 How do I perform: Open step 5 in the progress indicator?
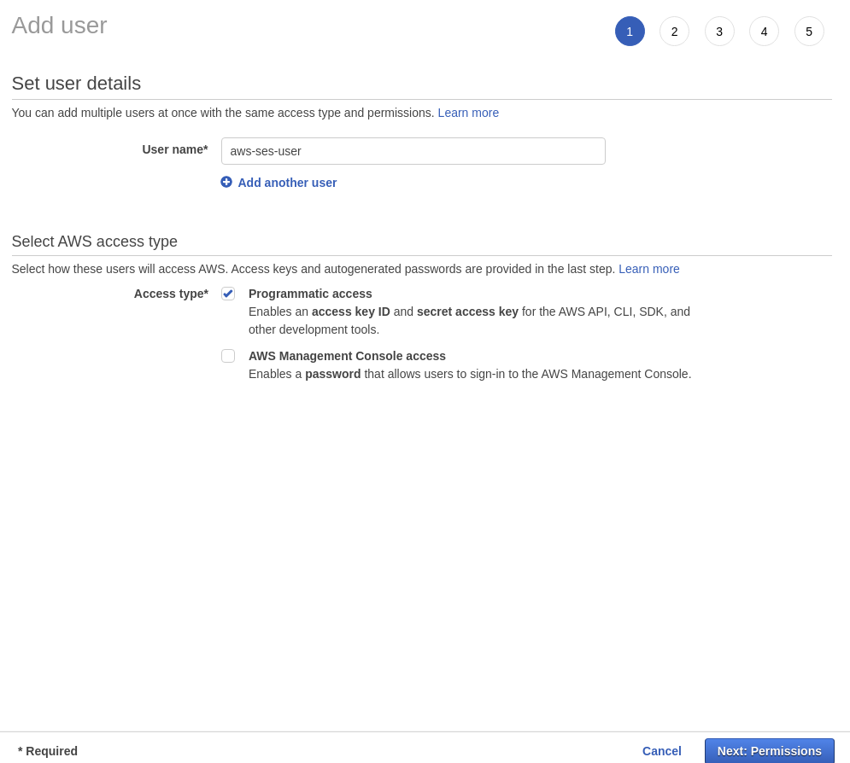click(x=809, y=32)
